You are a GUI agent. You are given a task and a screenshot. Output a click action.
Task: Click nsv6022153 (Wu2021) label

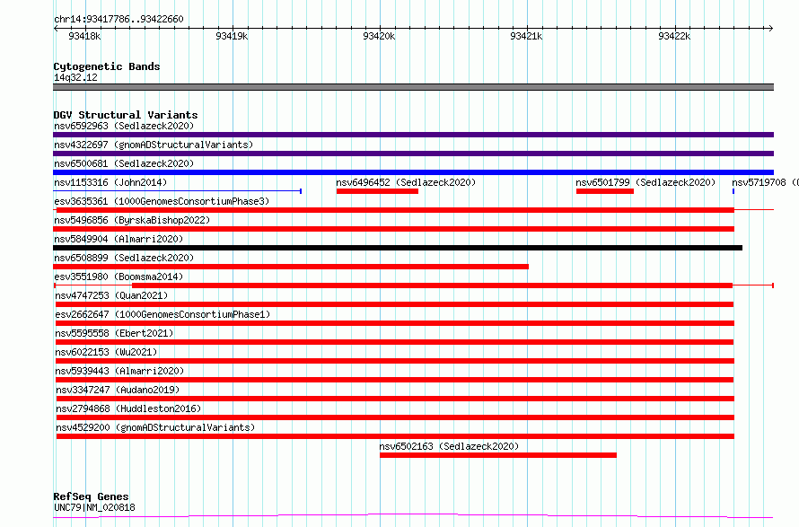pos(106,352)
